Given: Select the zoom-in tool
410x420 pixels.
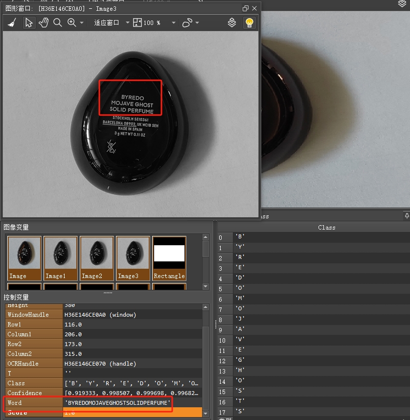Looking at the screenshot, I should point(72,23).
